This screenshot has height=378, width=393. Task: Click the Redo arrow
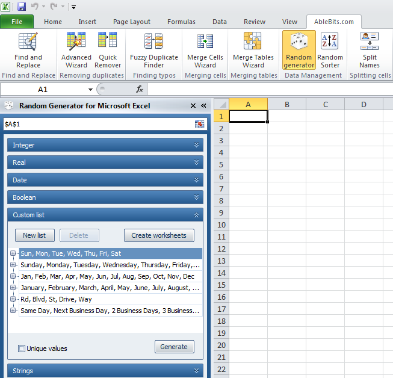(x=54, y=7)
